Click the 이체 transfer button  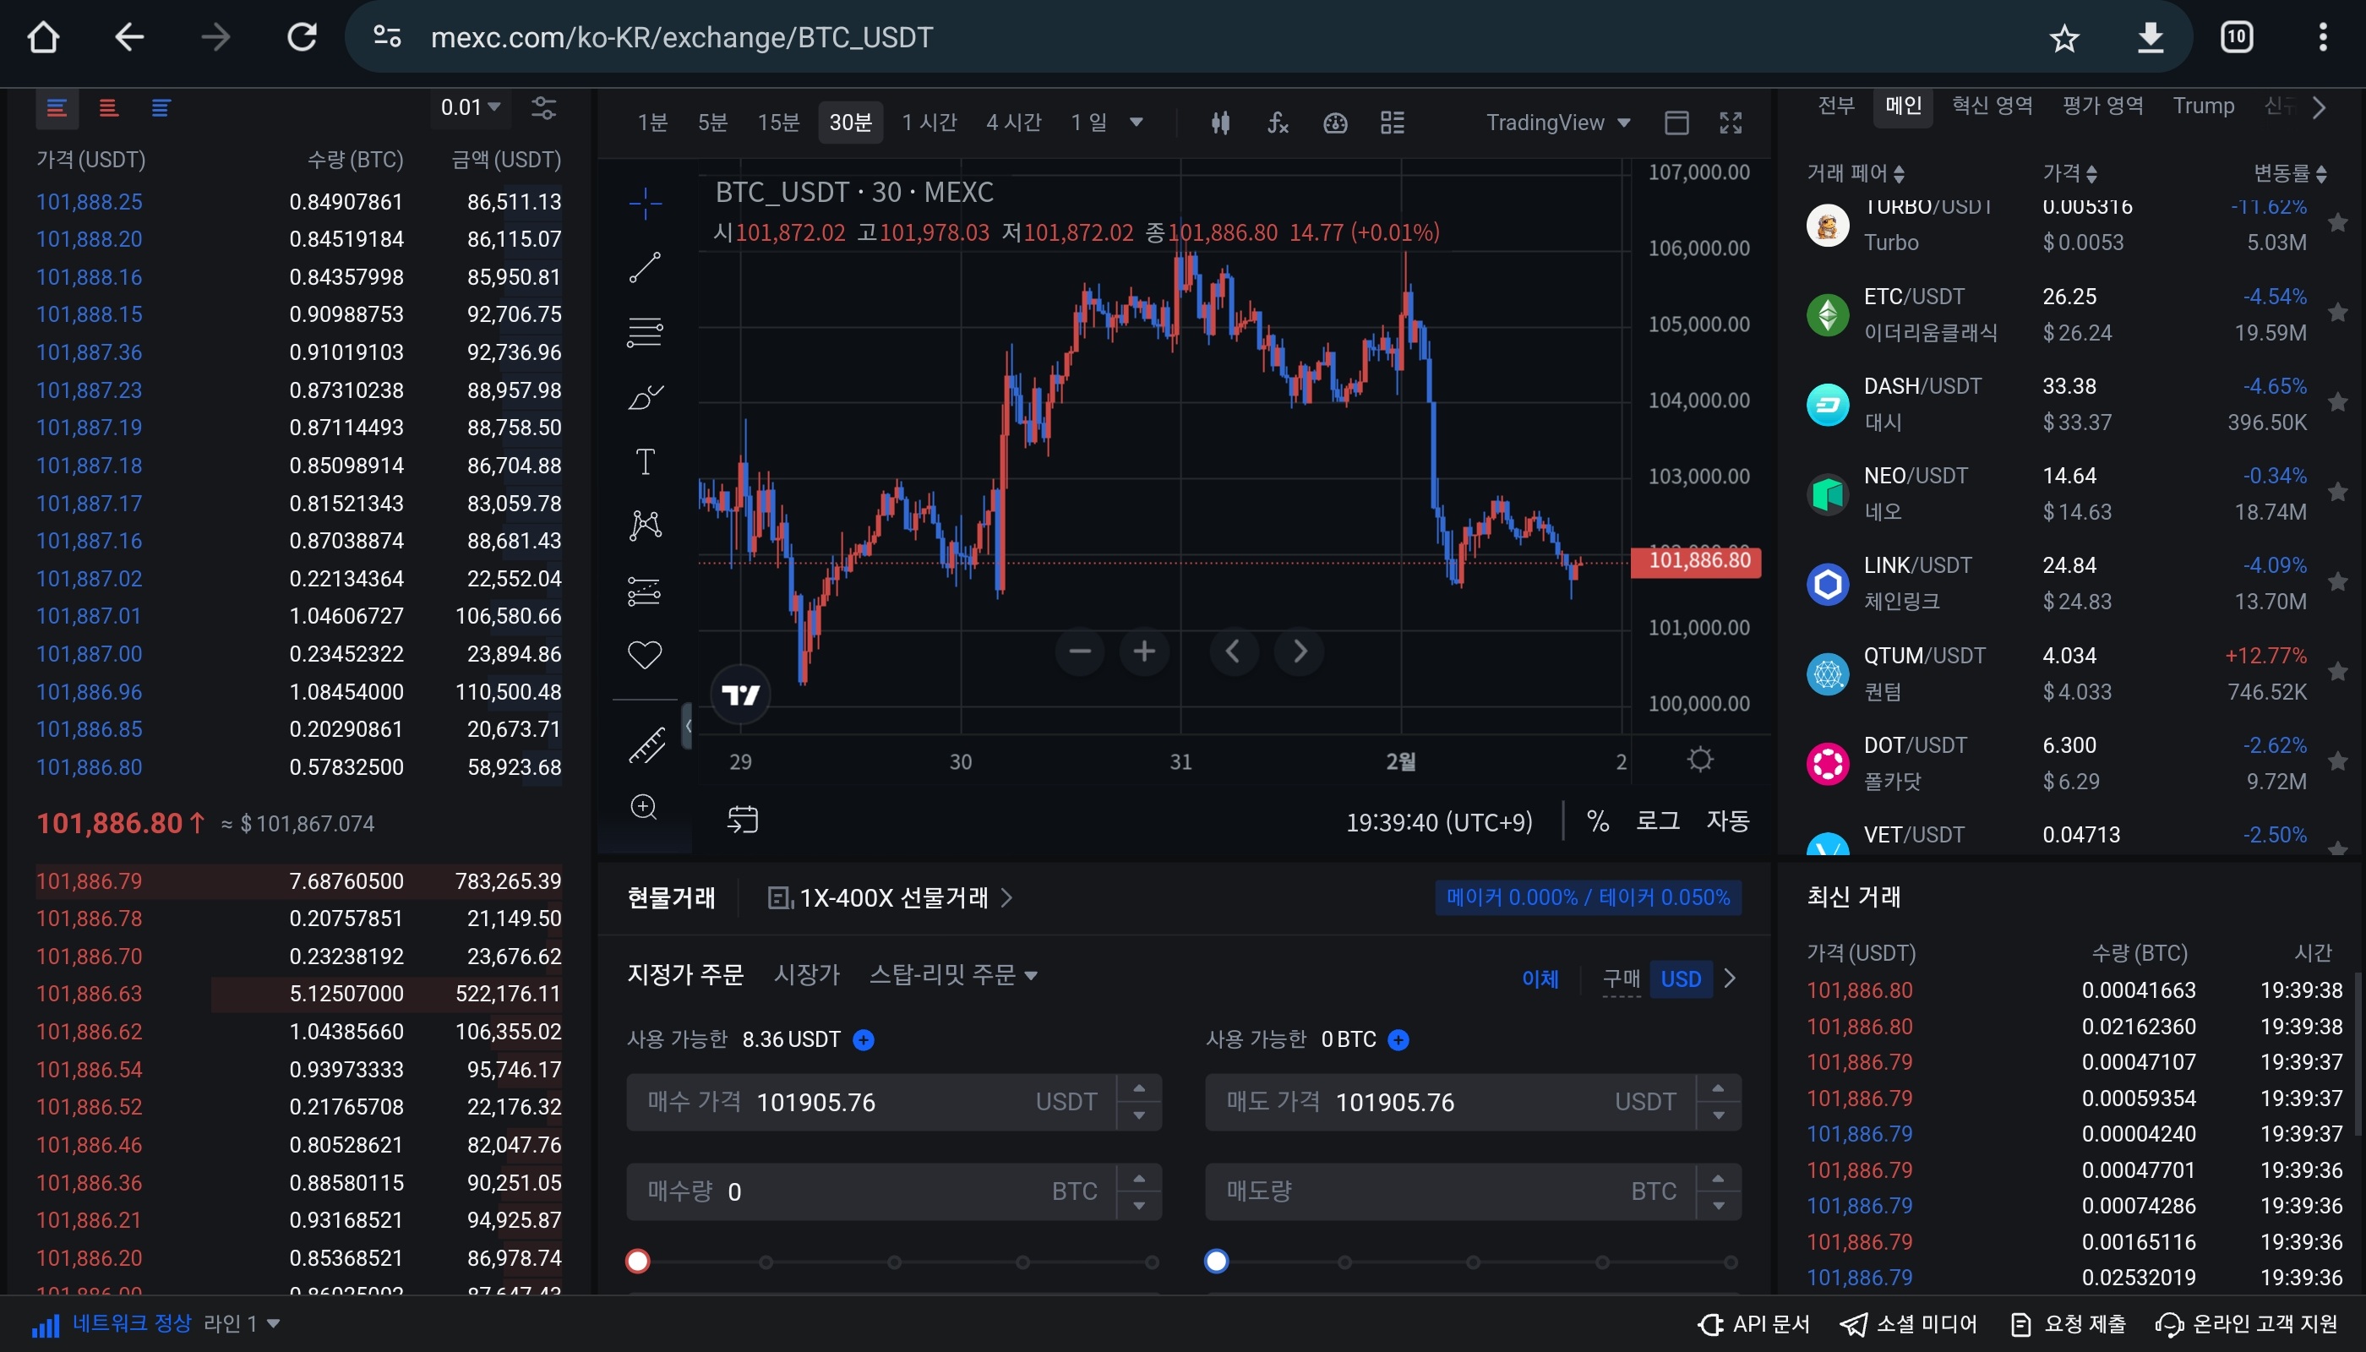point(1540,979)
